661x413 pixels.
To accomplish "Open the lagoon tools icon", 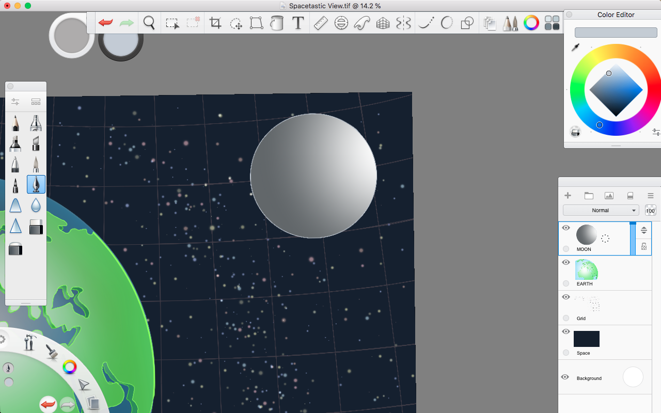I will pyautogui.click(x=29, y=342).
